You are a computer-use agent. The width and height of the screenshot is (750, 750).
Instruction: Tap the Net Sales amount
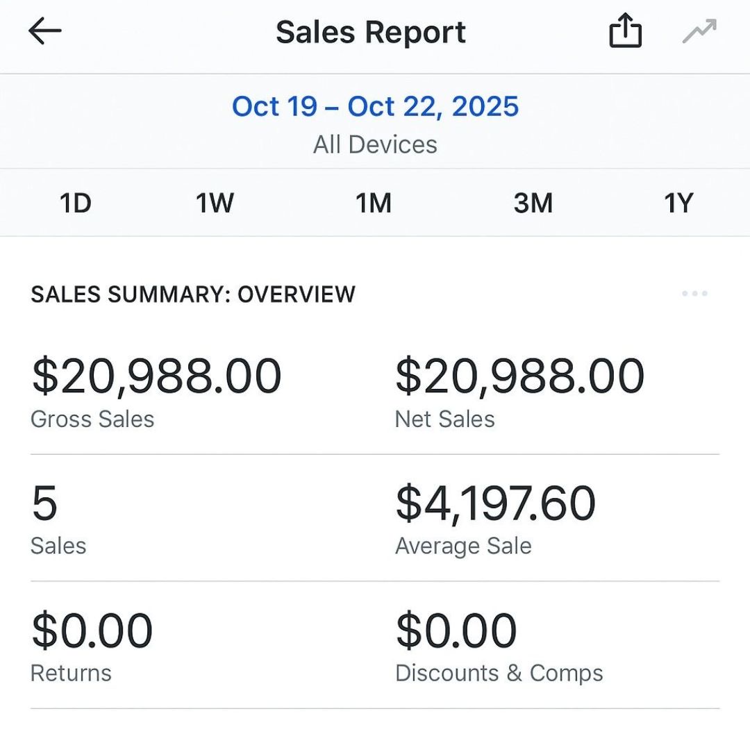pos(519,376)
